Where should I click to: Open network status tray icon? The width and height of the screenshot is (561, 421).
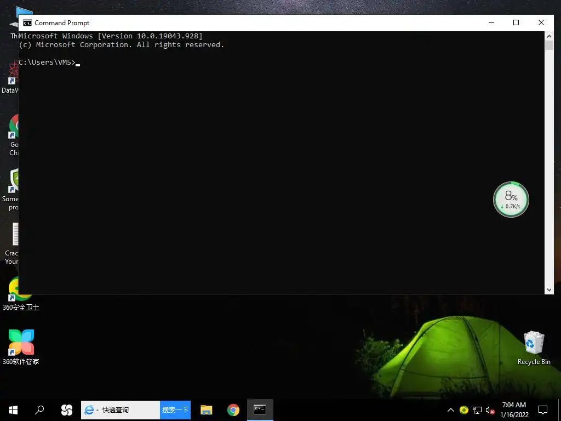477,410
